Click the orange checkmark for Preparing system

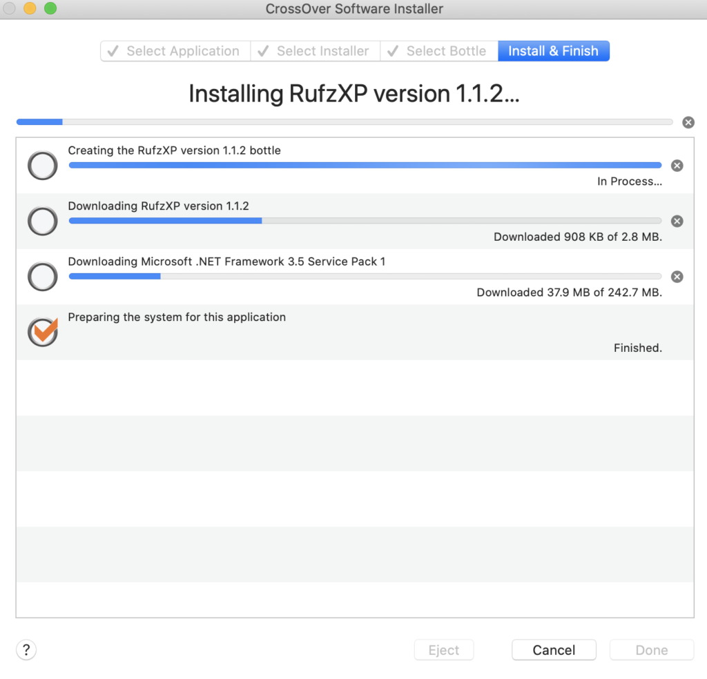click(x=43, y=332)
